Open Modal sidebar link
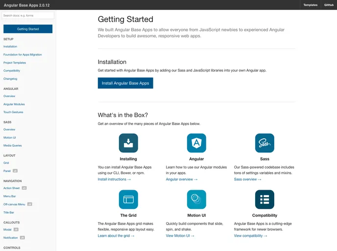 (7, 229)
